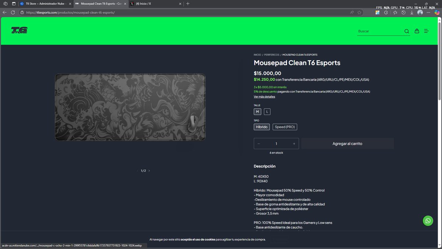Go back with the browser arrow
Screen dimensions: 442x249
[x=4, y=12]
